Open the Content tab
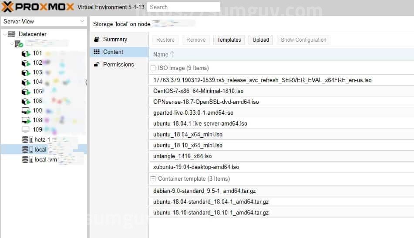414x238 pixels. [119, 52]
